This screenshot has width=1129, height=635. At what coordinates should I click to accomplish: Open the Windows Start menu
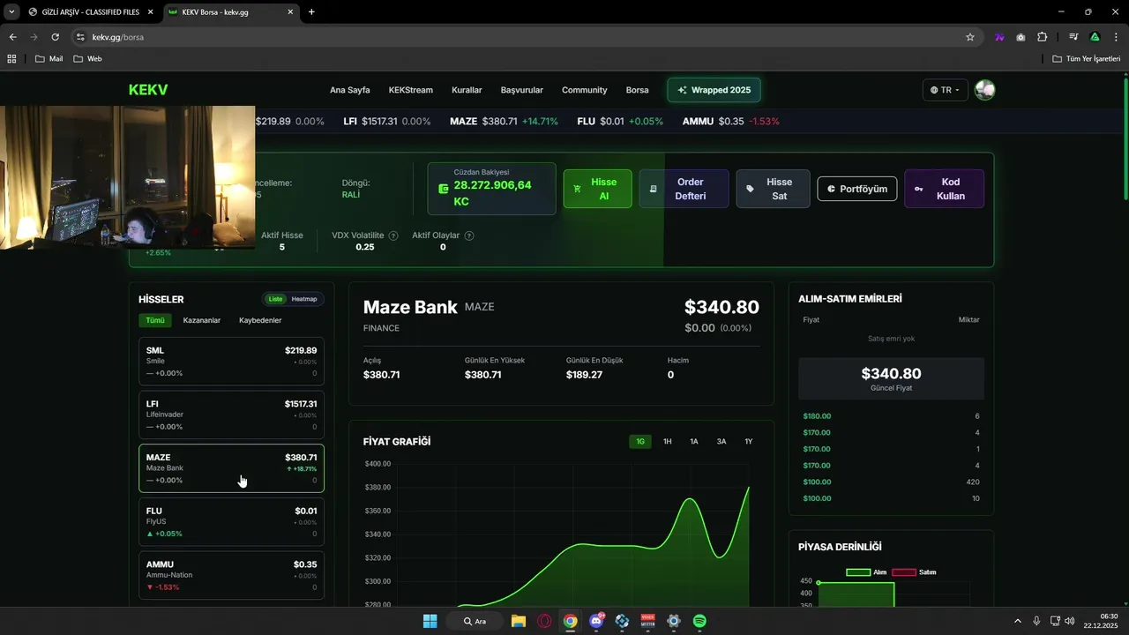[x=430, y=621]
